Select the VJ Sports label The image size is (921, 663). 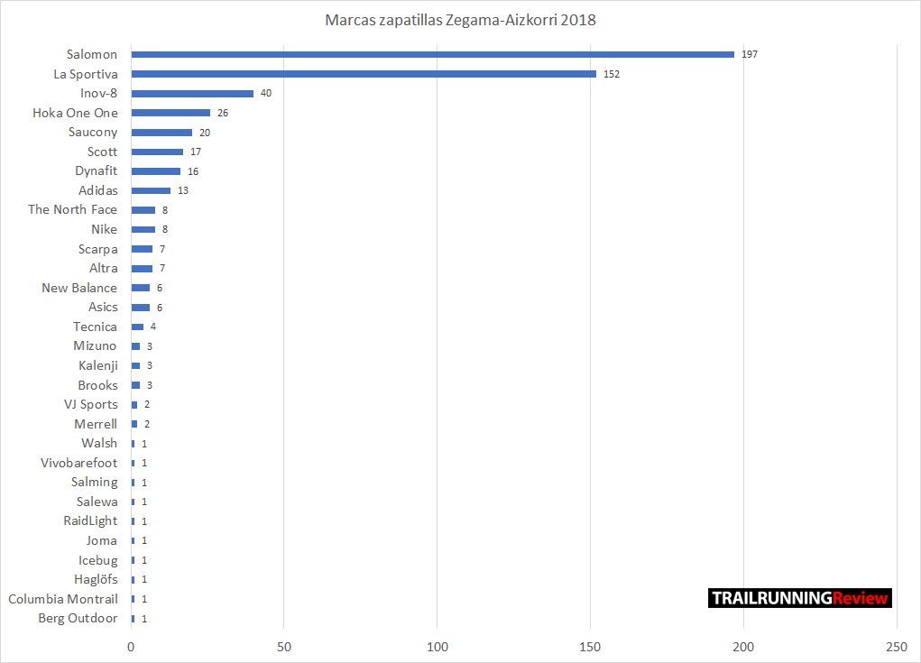[90, 405]
